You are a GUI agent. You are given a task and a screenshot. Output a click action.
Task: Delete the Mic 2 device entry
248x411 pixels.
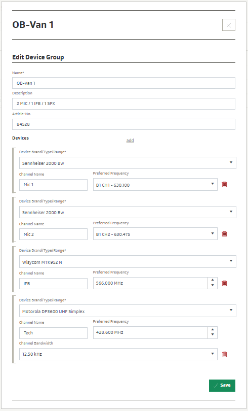click(x=224, y=234)
